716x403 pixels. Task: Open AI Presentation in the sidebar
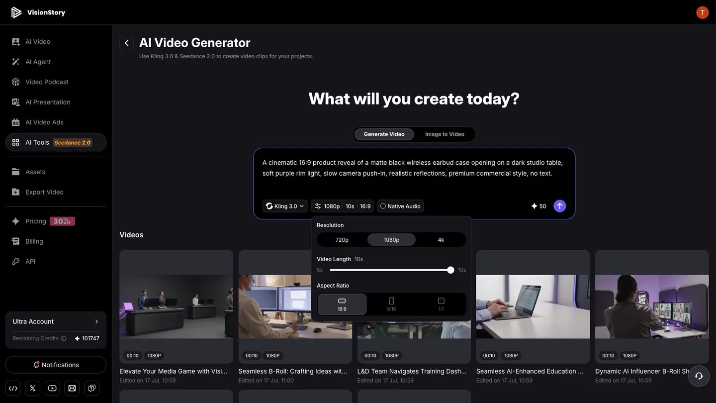56,102
